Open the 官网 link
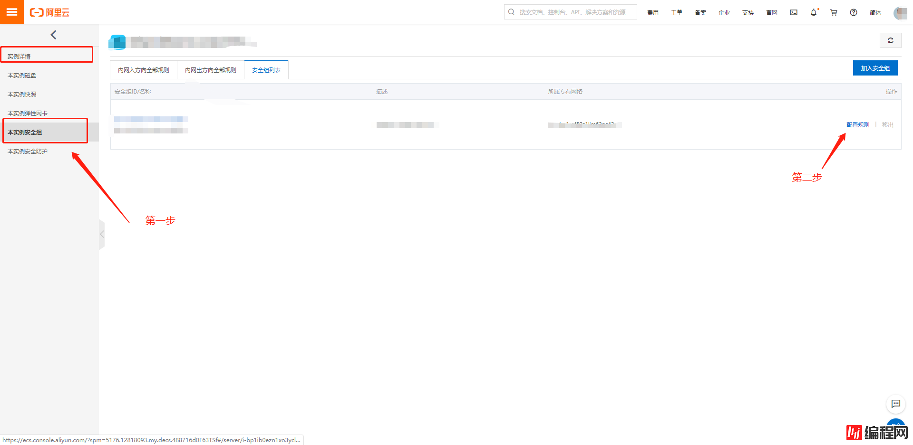The image size is (913, 445). (x=771, y=12)
